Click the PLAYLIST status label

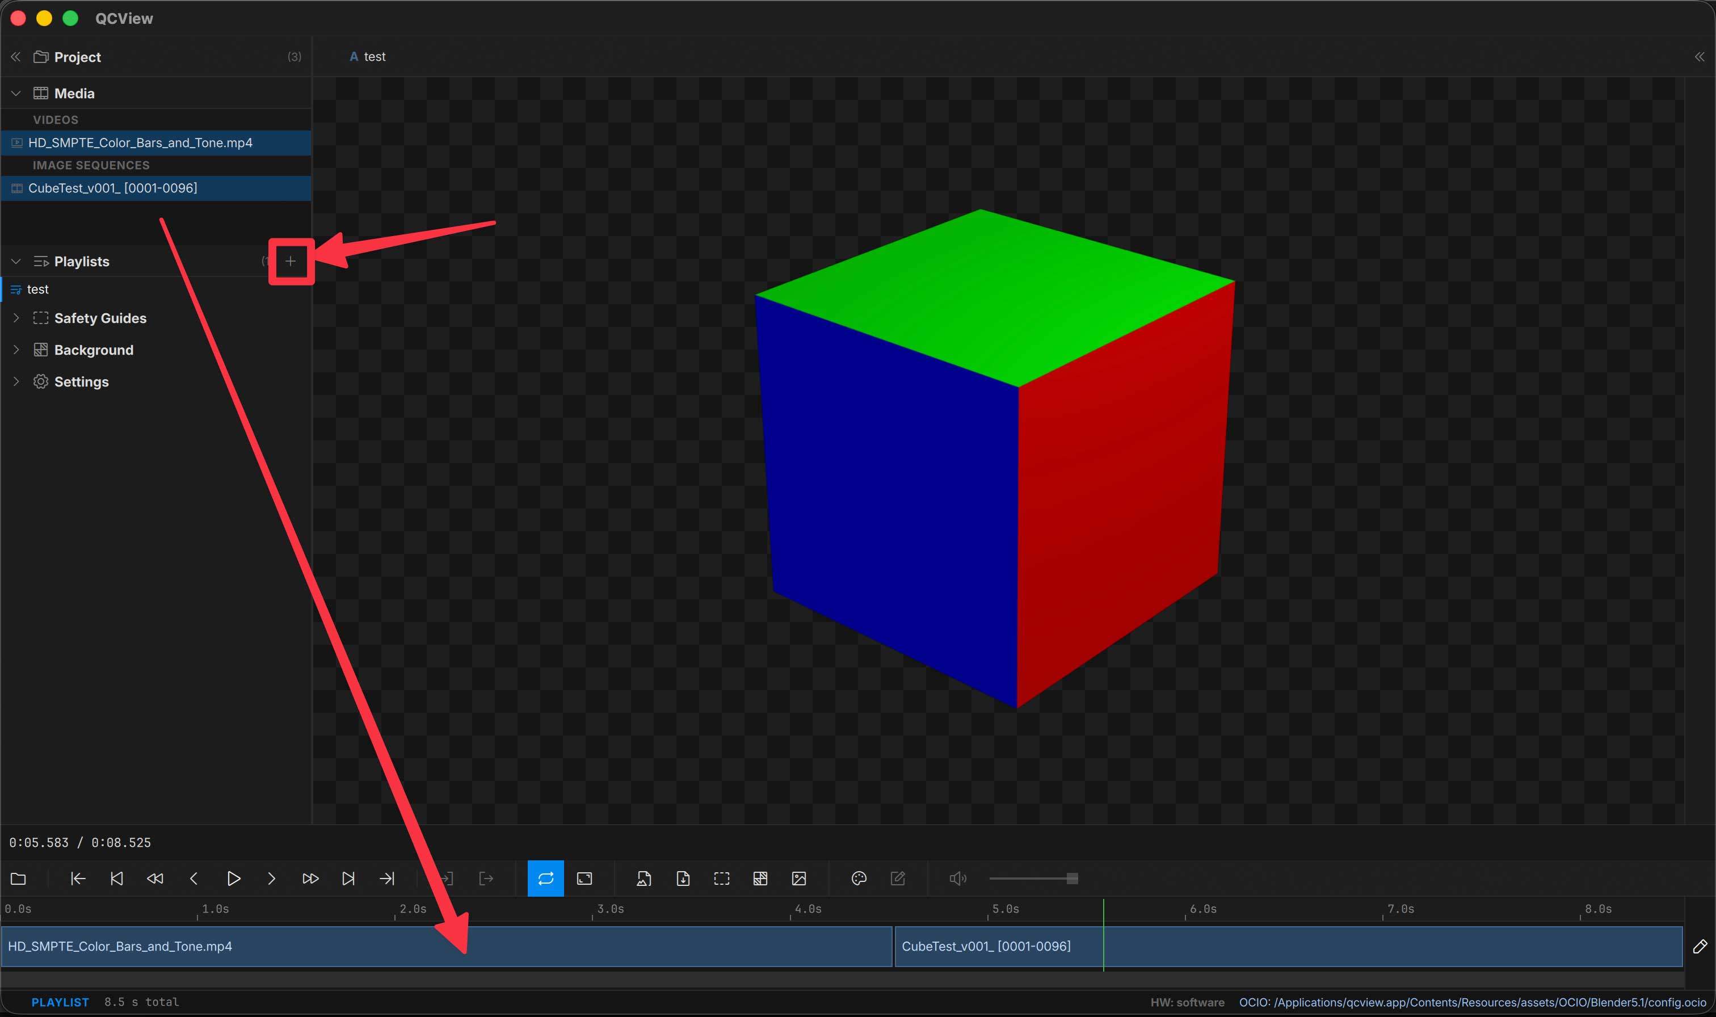pos(60,1002)
